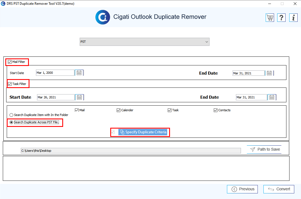Click the empty log output area

[146, 168]
